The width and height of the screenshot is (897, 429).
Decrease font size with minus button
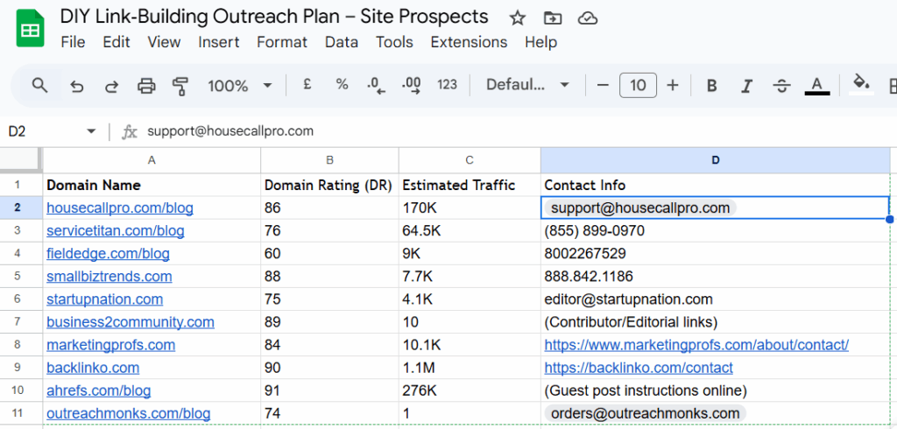tap(603, 85)
